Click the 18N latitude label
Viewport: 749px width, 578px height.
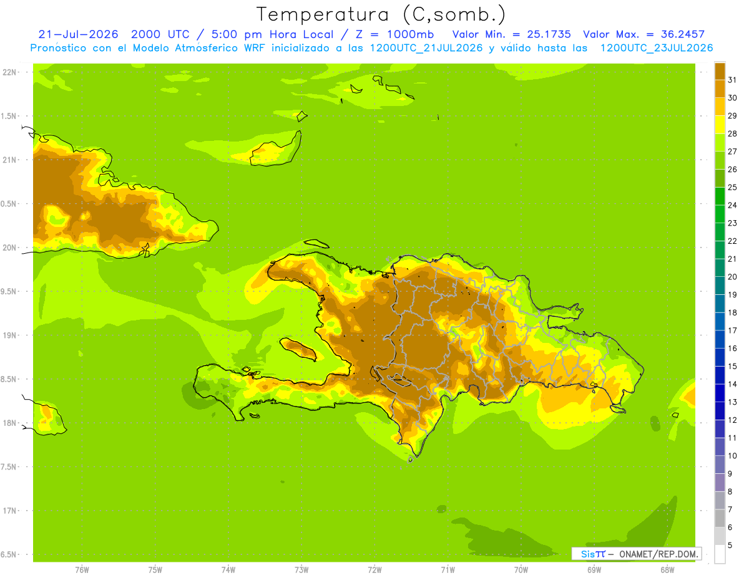9,423
